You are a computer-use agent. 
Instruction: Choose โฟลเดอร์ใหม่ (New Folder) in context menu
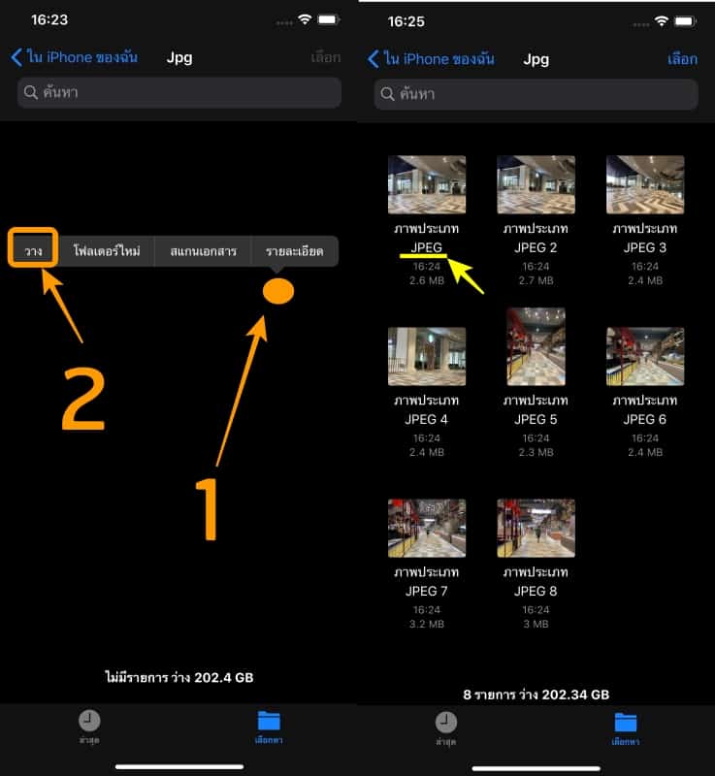(x=107, y=251)
